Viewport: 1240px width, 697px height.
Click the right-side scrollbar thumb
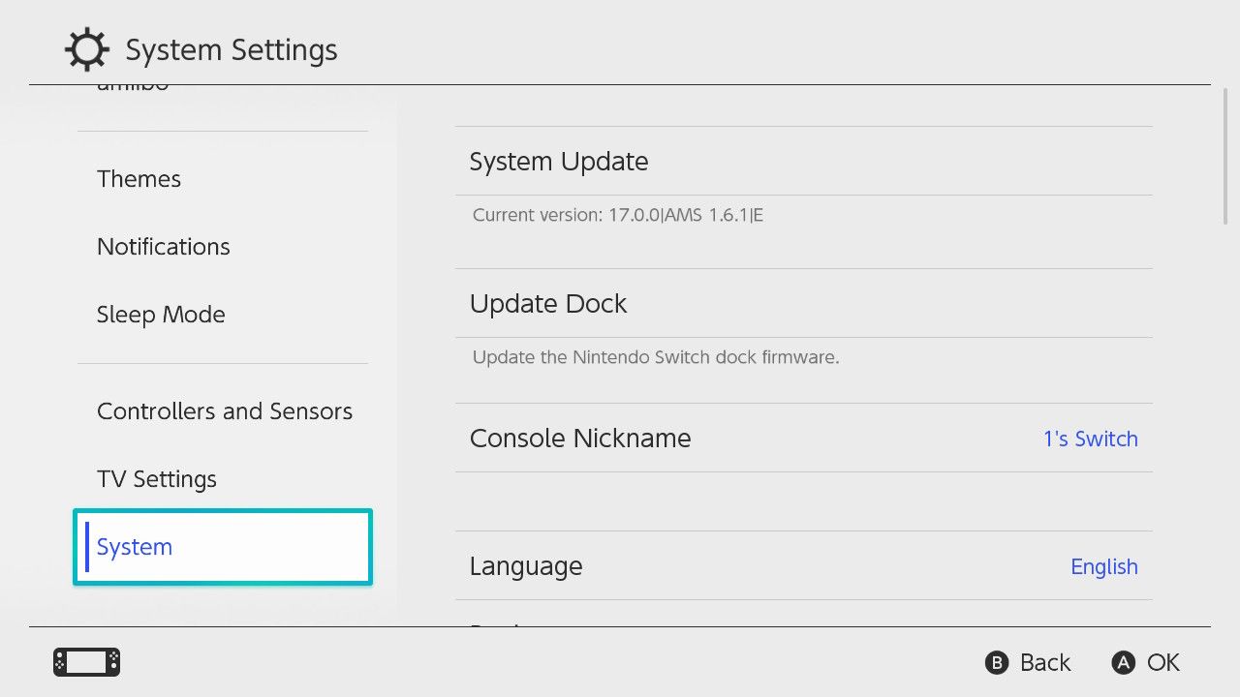click(x=1225, y=157)
